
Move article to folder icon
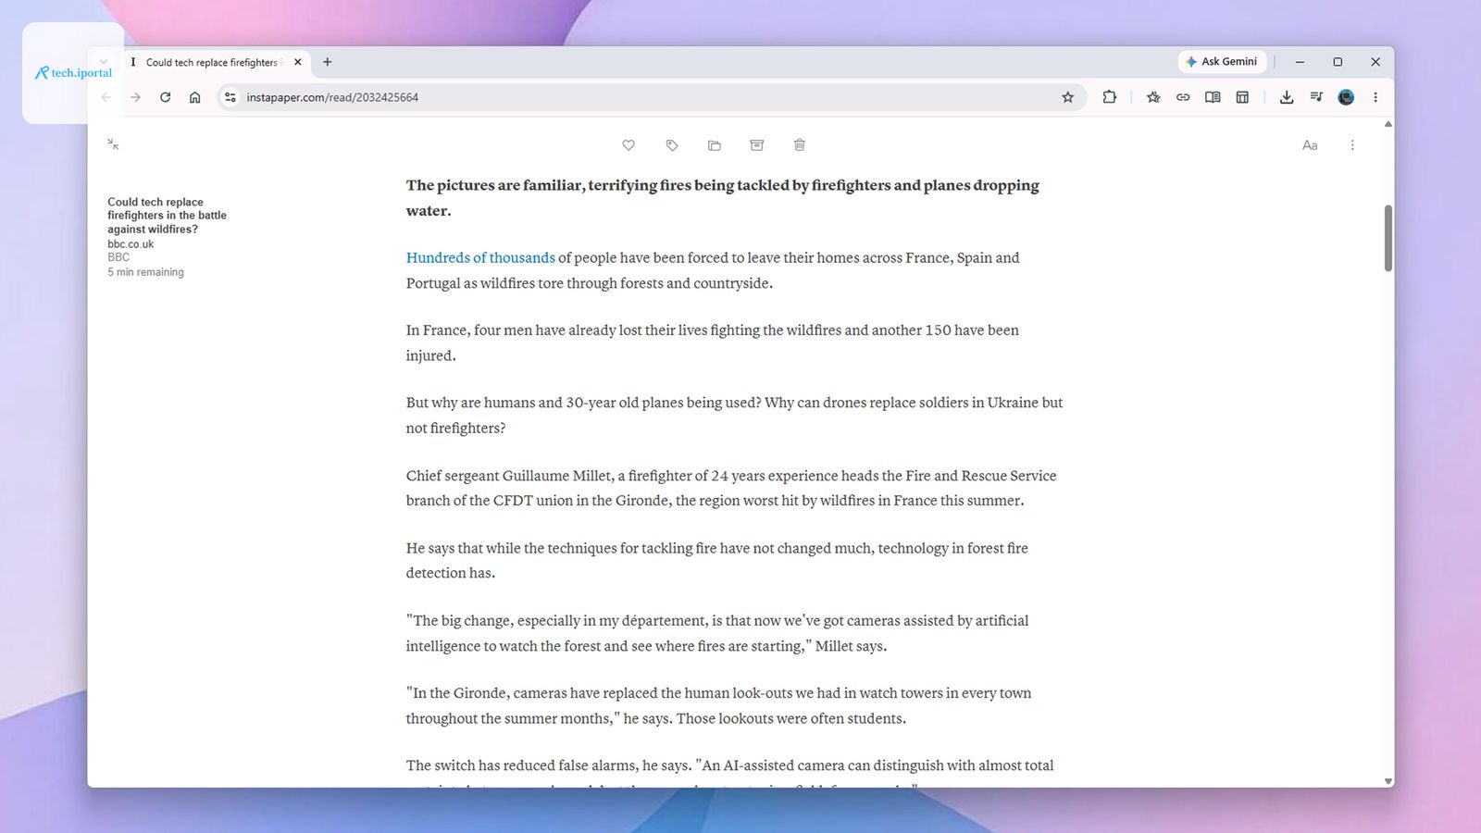pyautogui.click(x=715, y=145)
